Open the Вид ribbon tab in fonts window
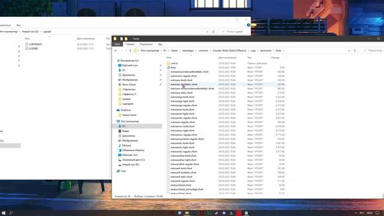The height and width of the screenshot is (216, 384). pos(160,44)
